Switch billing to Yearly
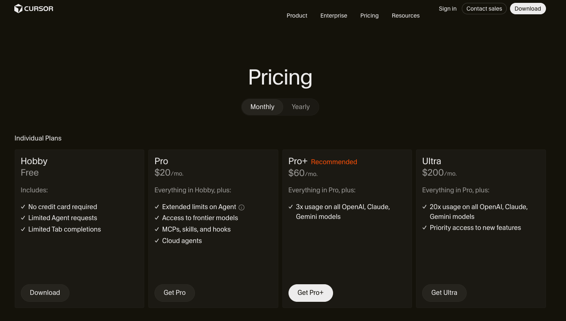 coord(300,107)
